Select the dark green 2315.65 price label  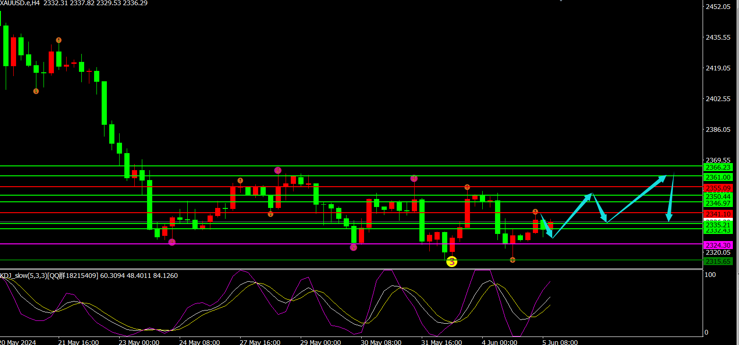coord(718,261)
